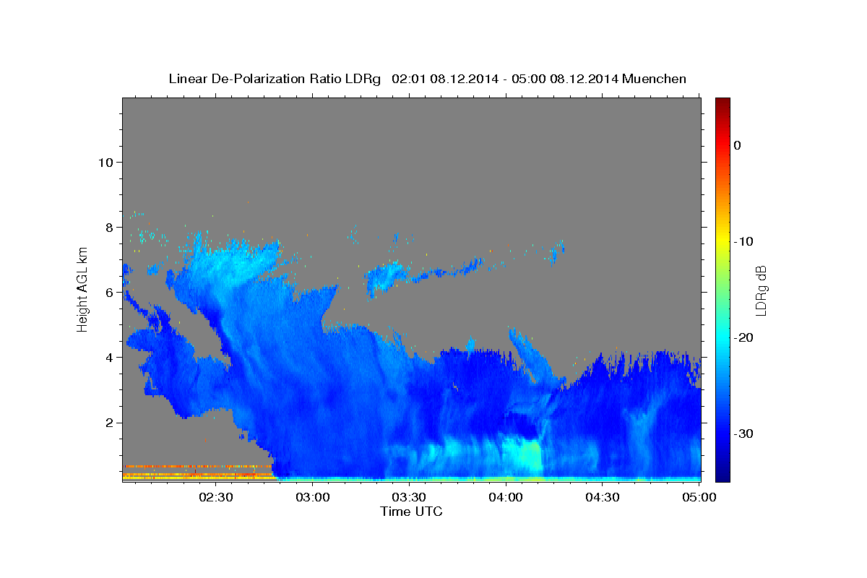
Task: Click the 'LDRg dB' colorbar label
Action: pos(761,290)
